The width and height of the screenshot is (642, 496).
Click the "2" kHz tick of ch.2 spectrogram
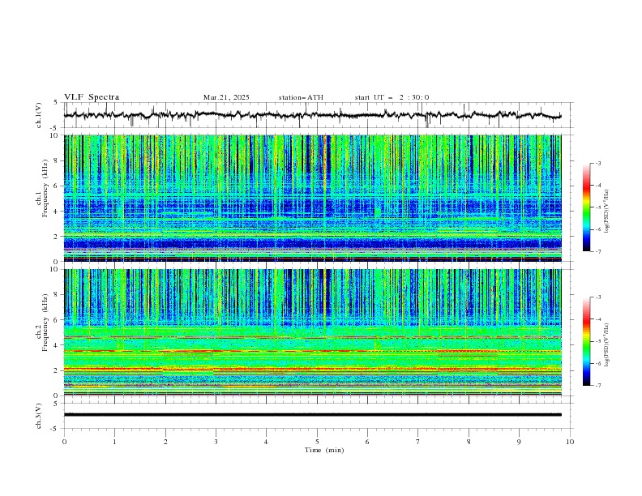pos(57,370)
